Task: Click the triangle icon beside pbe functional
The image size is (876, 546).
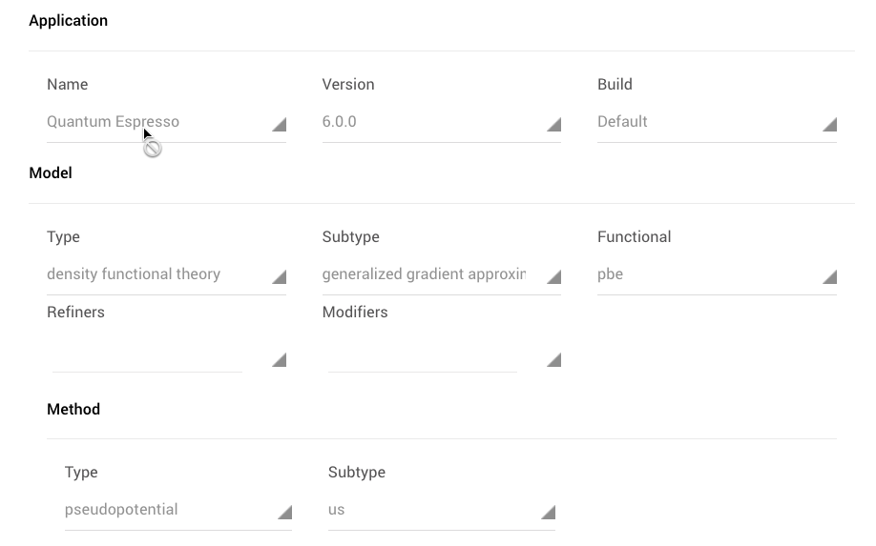Action: pyautogui.click(x=830, y=277)
